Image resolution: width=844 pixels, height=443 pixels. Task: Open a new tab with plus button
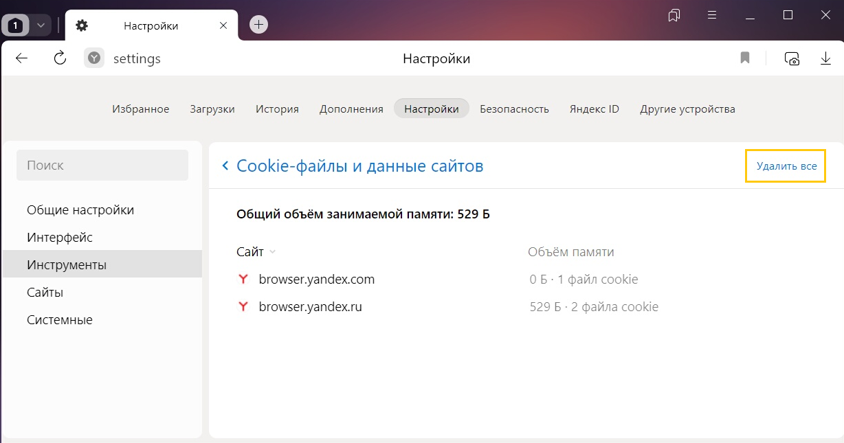[258, 25]
